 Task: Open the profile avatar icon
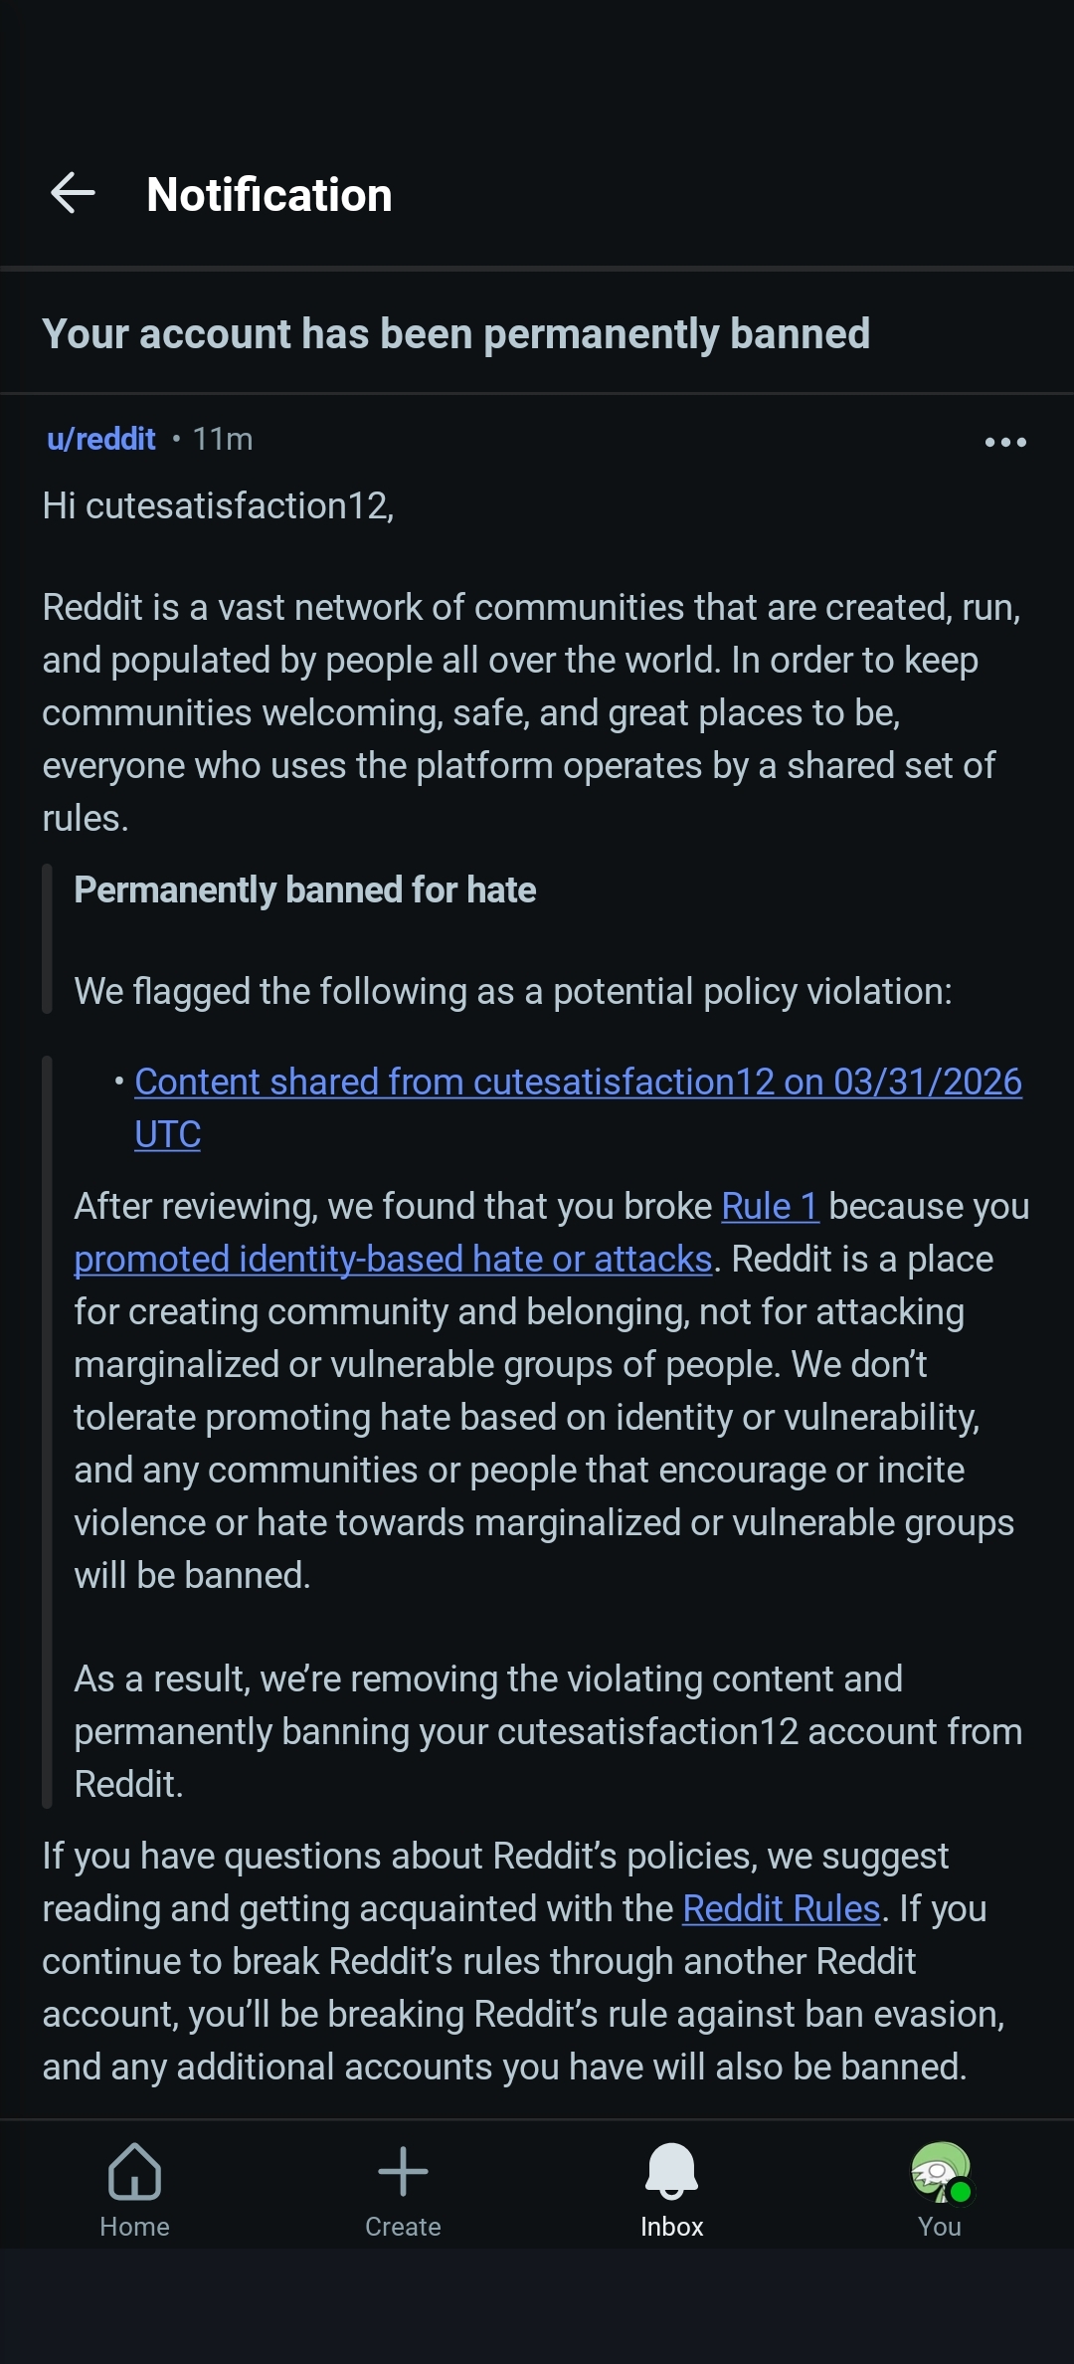pyautogui.click(x=938, y=2171)
